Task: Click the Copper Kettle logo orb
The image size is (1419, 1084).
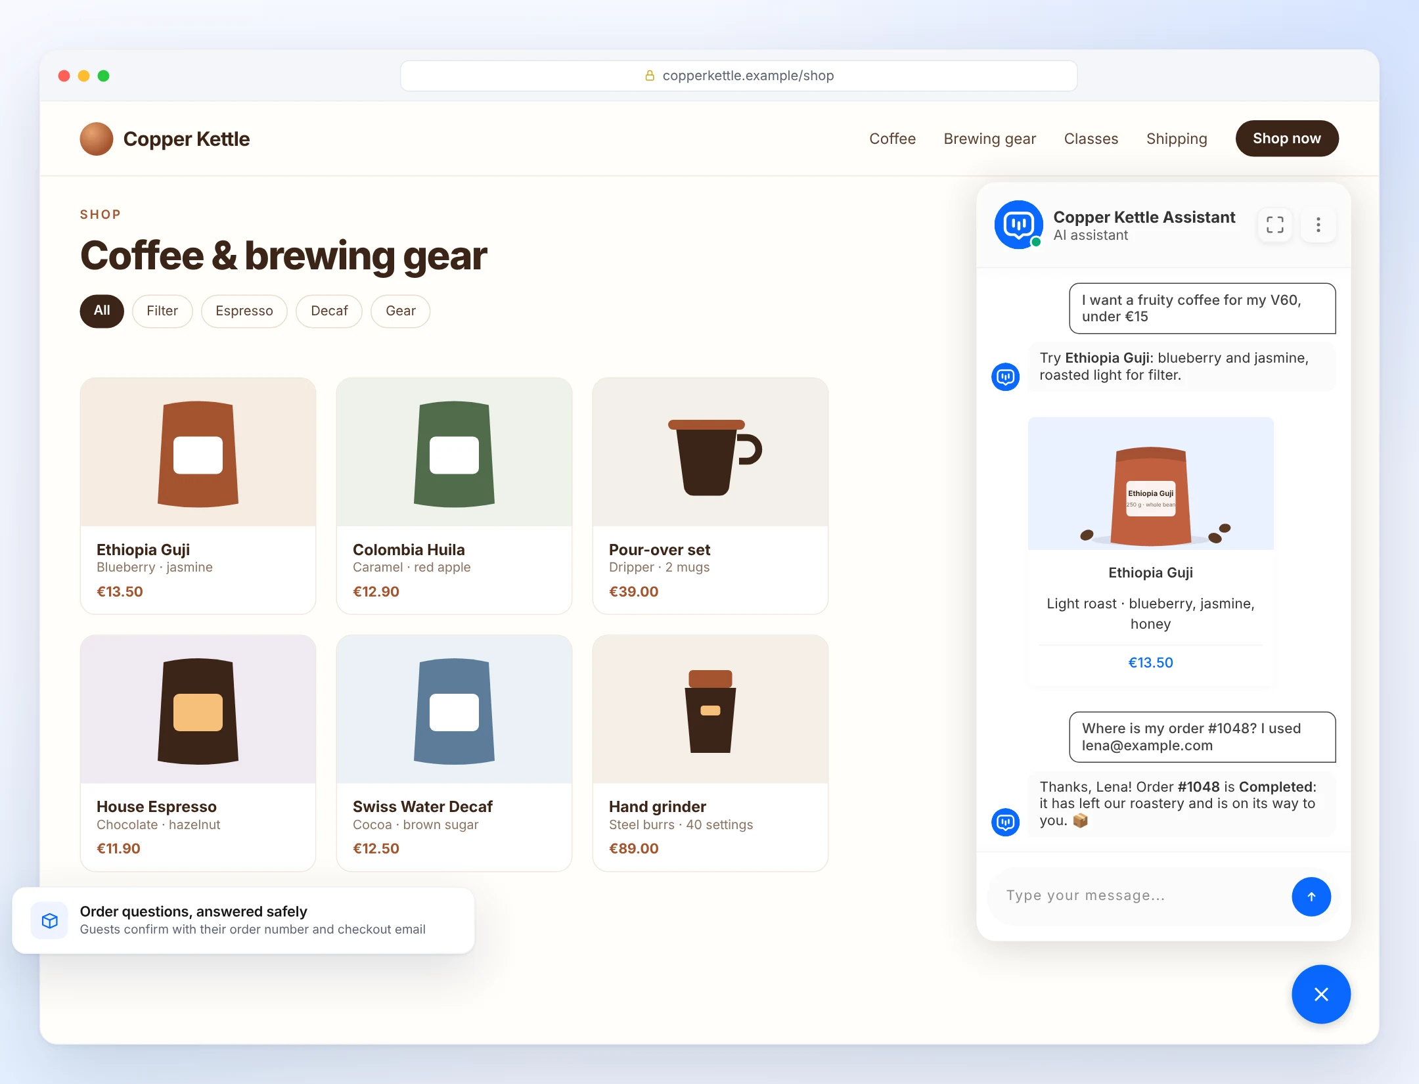Action: coord(97,139)
